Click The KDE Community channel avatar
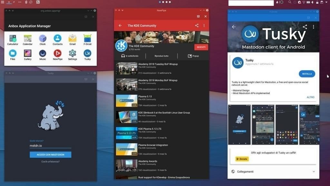Image resolution: width=330 pixels, height=186 pixels. [121, 46]
